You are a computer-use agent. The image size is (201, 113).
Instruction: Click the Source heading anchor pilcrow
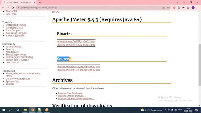pyautogui.click(x=70, y=59)
